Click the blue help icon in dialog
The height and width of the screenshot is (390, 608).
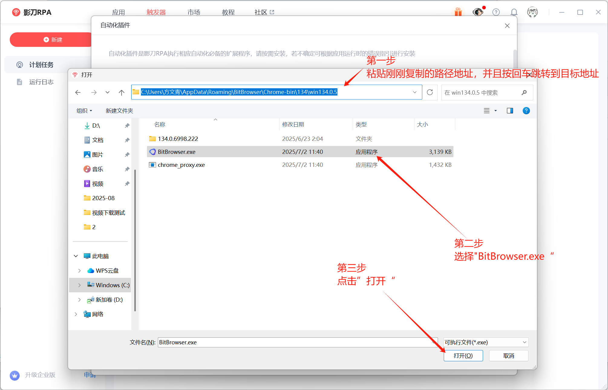(x=526, y=111)
